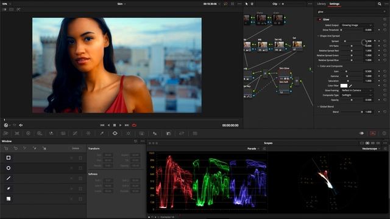This screenshot has height=219, width=390.
Task: Open the Skin timeline name menu
Action: coord(121,4)
